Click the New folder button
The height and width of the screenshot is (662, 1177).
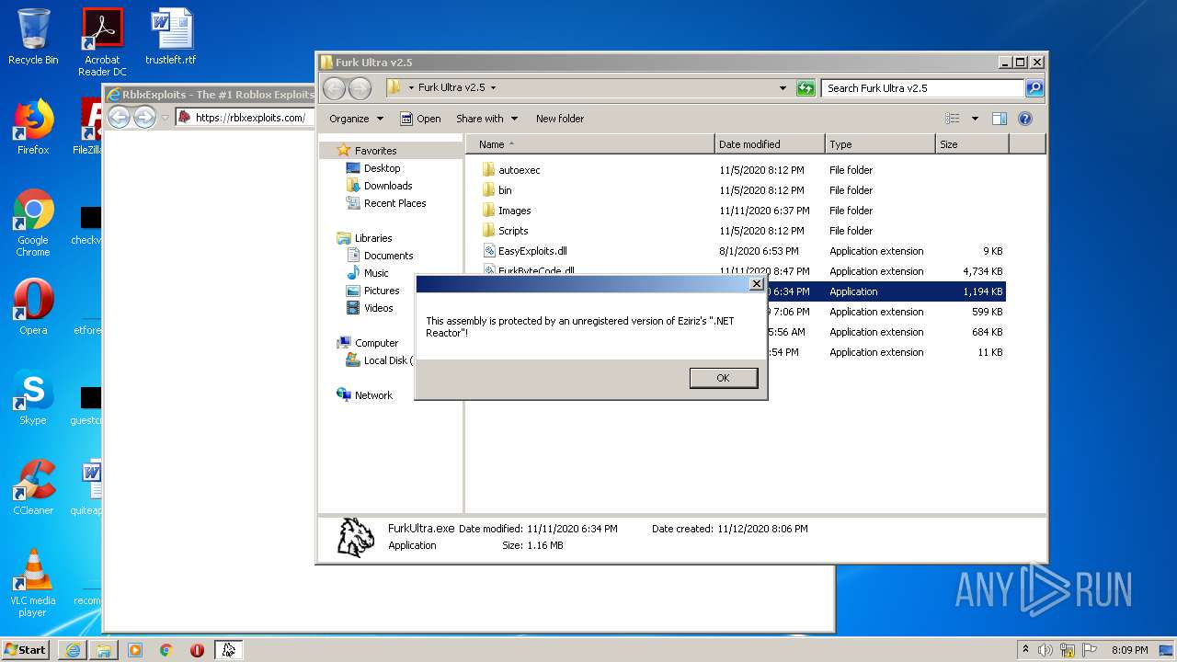(560, 119)
